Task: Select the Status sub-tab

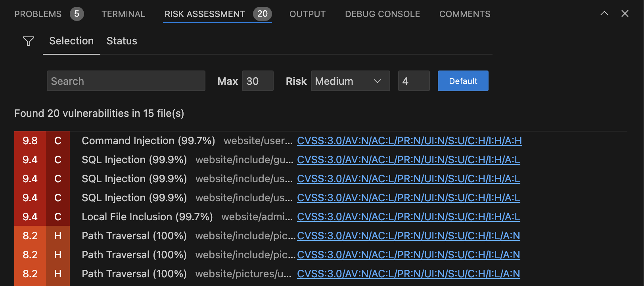Action: pos(122,41)
